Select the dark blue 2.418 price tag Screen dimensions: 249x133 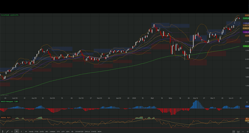(246, 23)
